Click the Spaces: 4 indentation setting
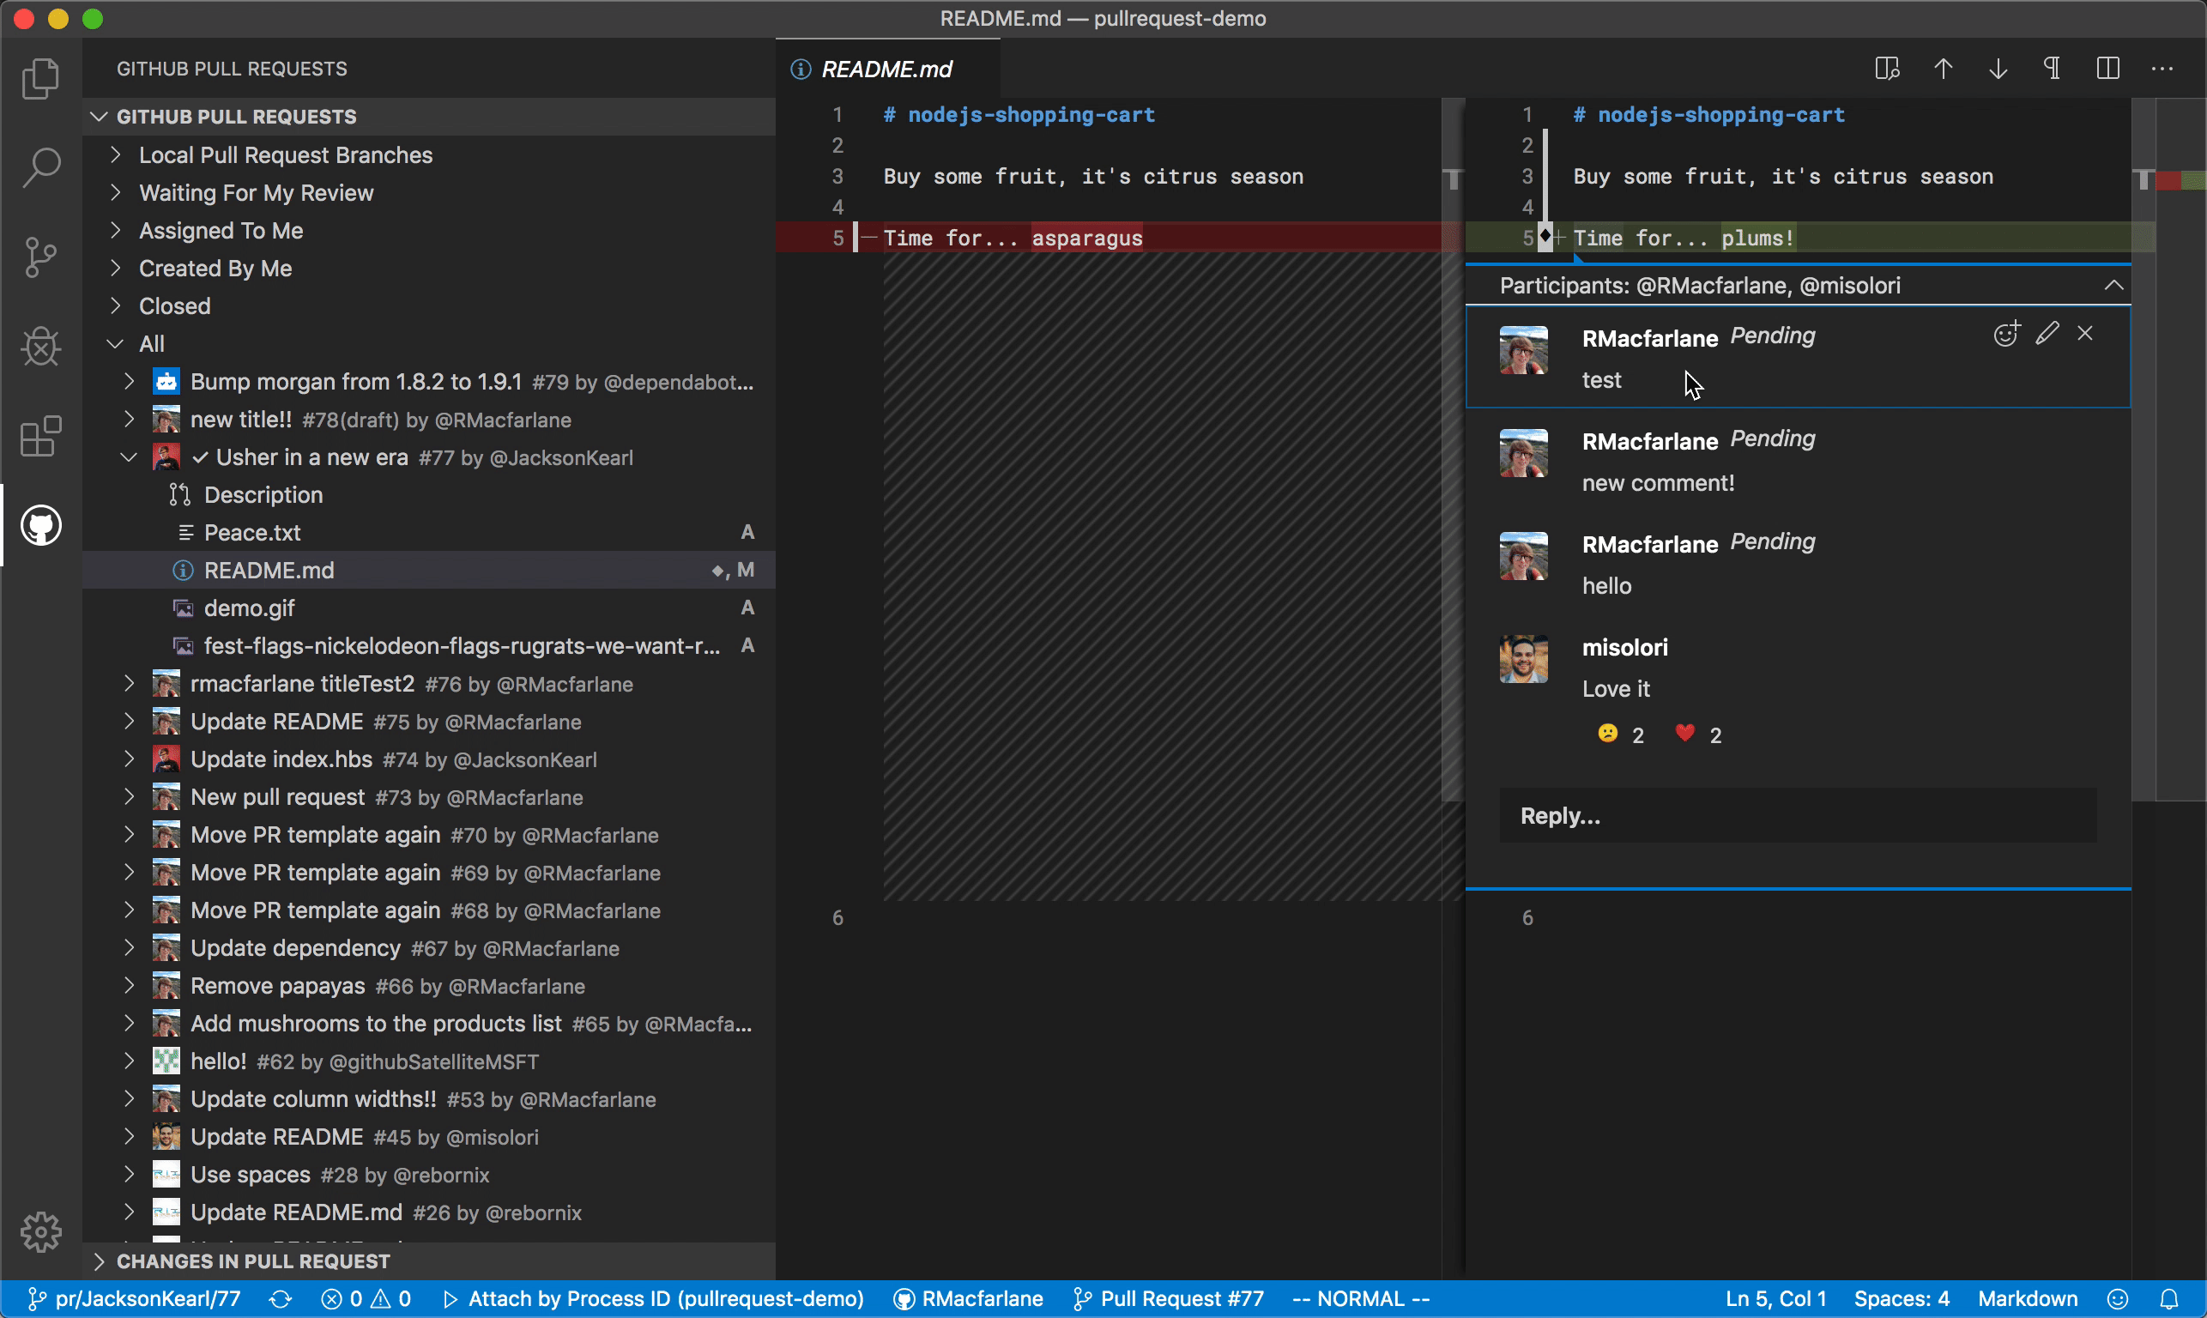The image size is (2207, 1318). pyautogui.click(x=1902, y=1298)
